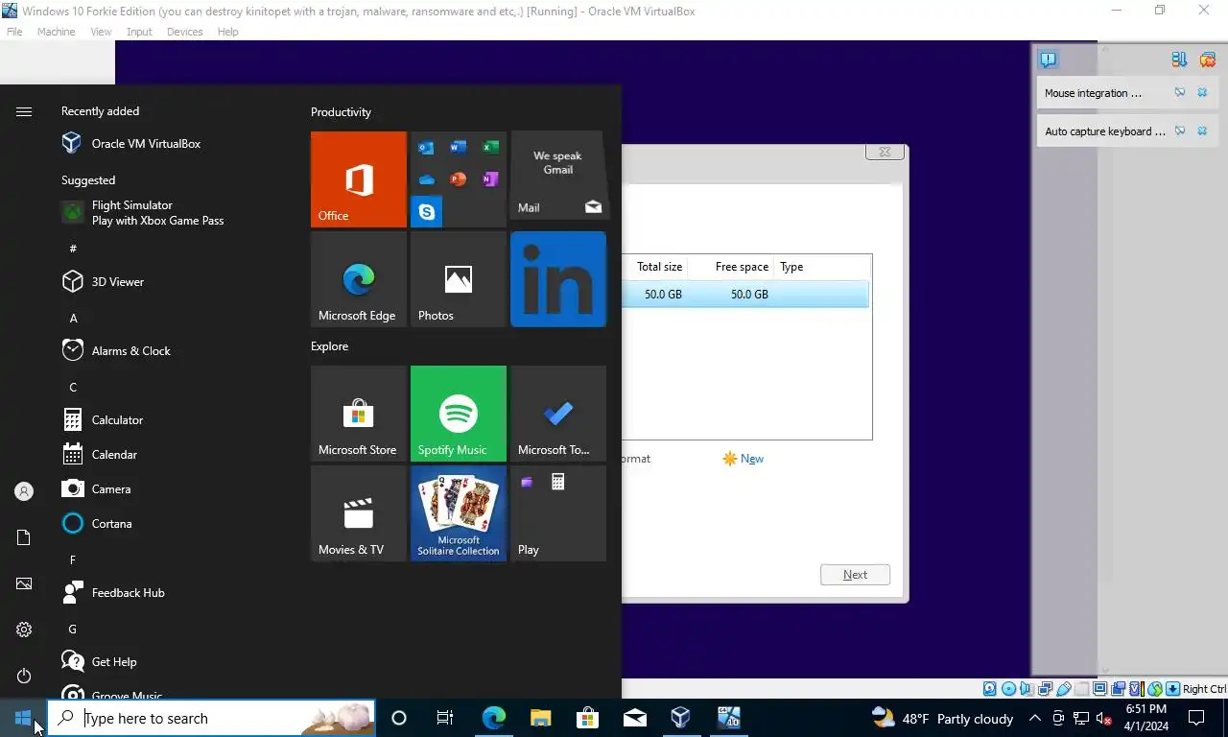Click the user account icon in Start
The height and width of the screenshot is (737, 1228).
[24, 491]
